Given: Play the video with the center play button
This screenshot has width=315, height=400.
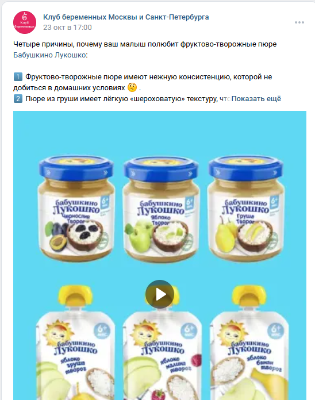Looking at the screenshot, I should click(x=160, y=294).
